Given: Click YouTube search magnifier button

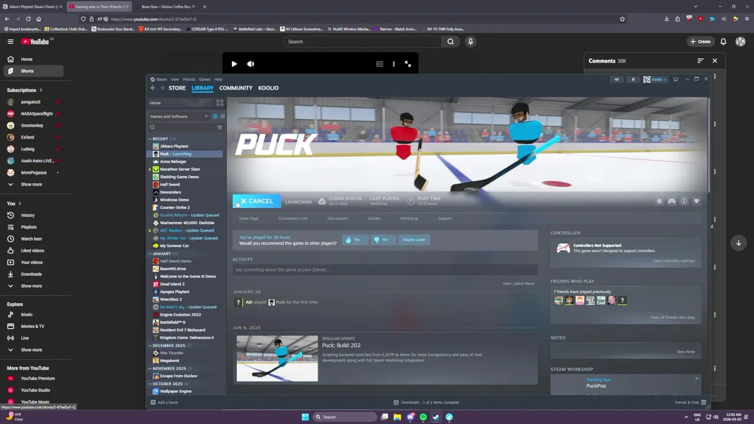Looking at the screenshot, I should [x=450, y=42].
